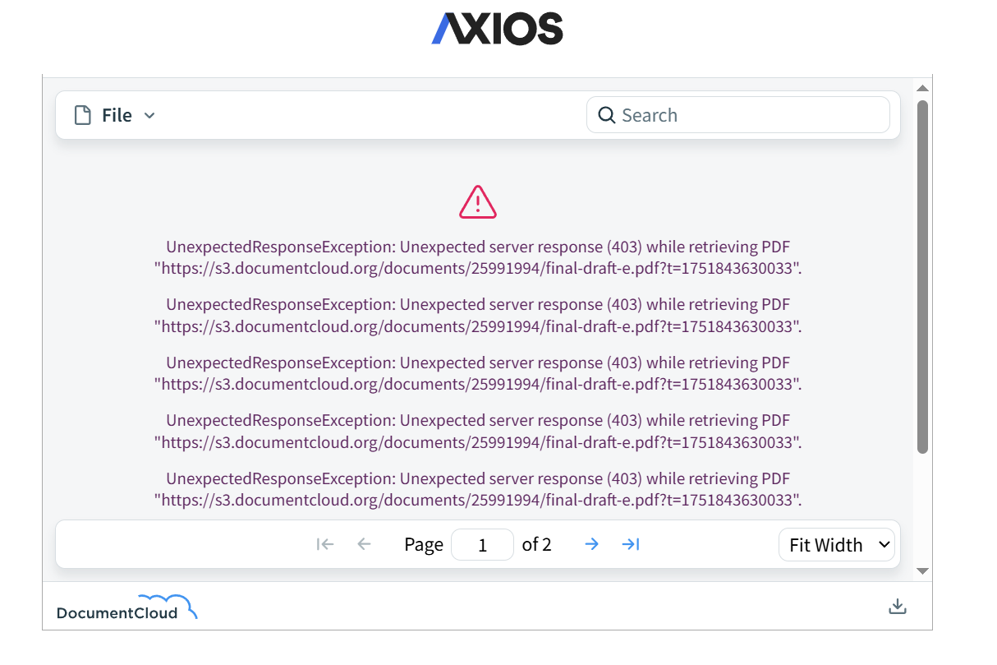Click the document file icon
This screenshot has height=665, width=997.
[83, 115]
